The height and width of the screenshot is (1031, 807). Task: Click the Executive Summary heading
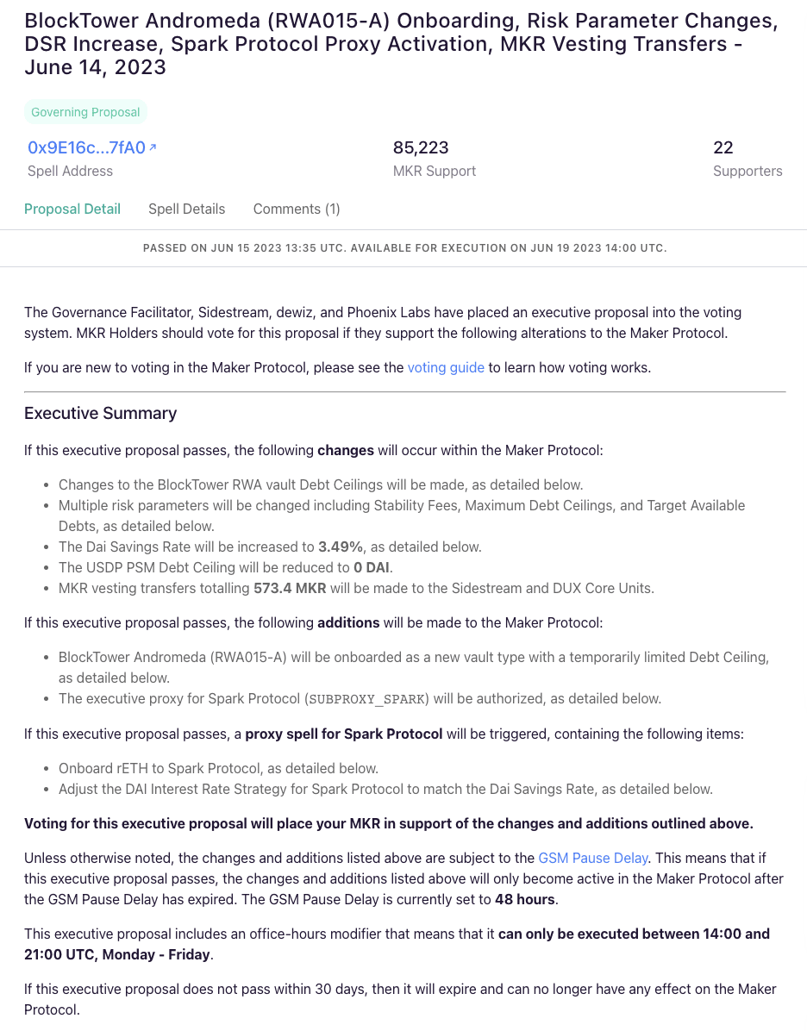pos(100,413)
